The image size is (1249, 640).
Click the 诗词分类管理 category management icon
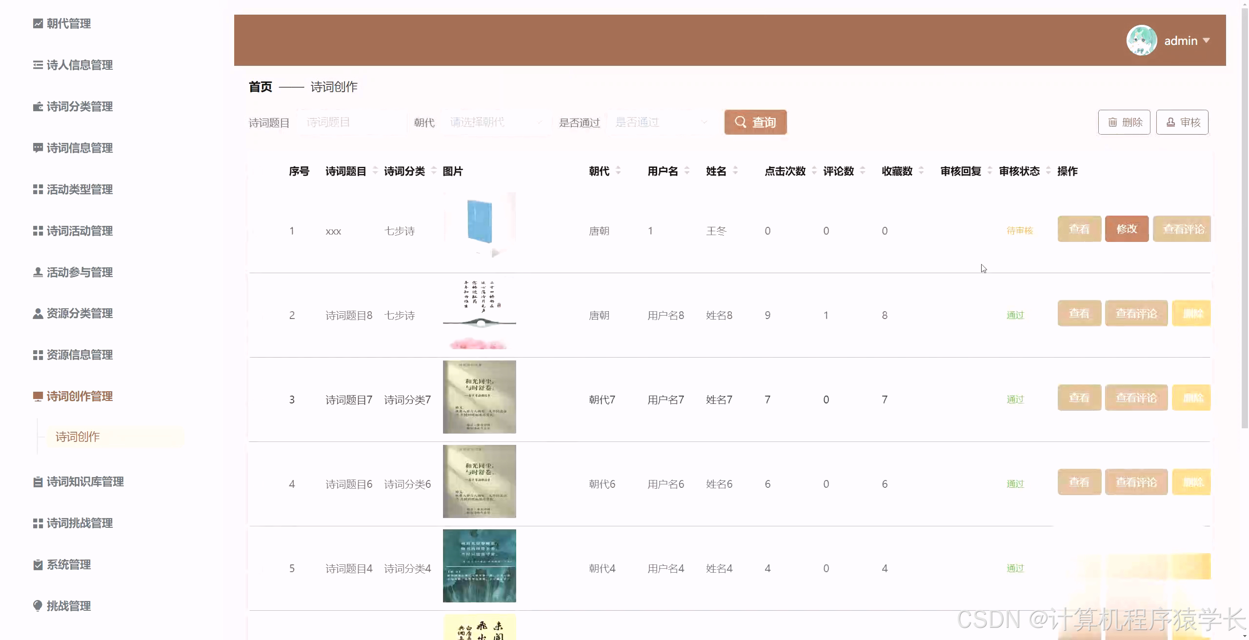(38, 106)
